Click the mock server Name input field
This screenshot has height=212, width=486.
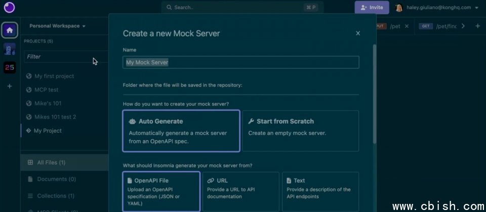241,62
